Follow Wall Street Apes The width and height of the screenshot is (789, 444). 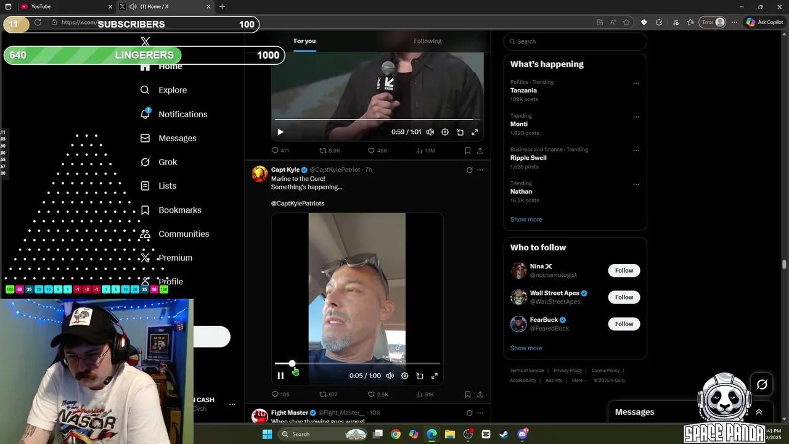coord(624,297)
